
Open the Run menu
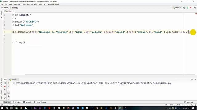36,4
